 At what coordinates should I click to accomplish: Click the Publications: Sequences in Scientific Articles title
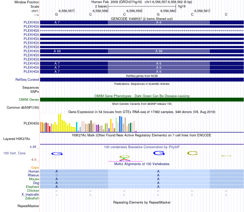coord(142,84)
